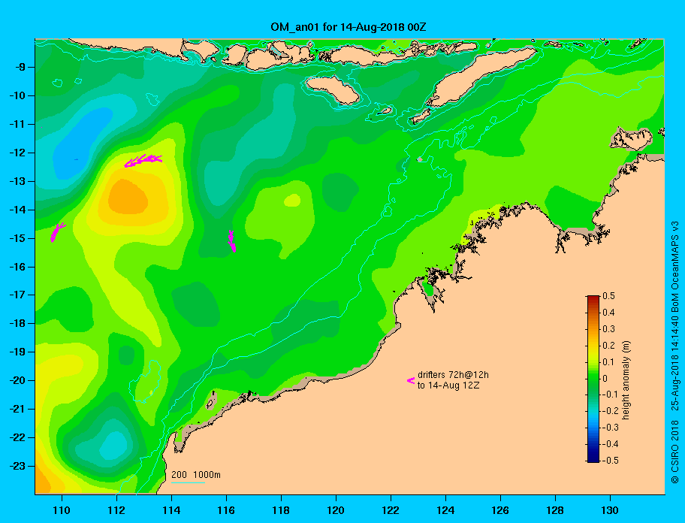685x523 pixels.
Task: Click the '116' longitude axis label
Action: click(226, 510)
